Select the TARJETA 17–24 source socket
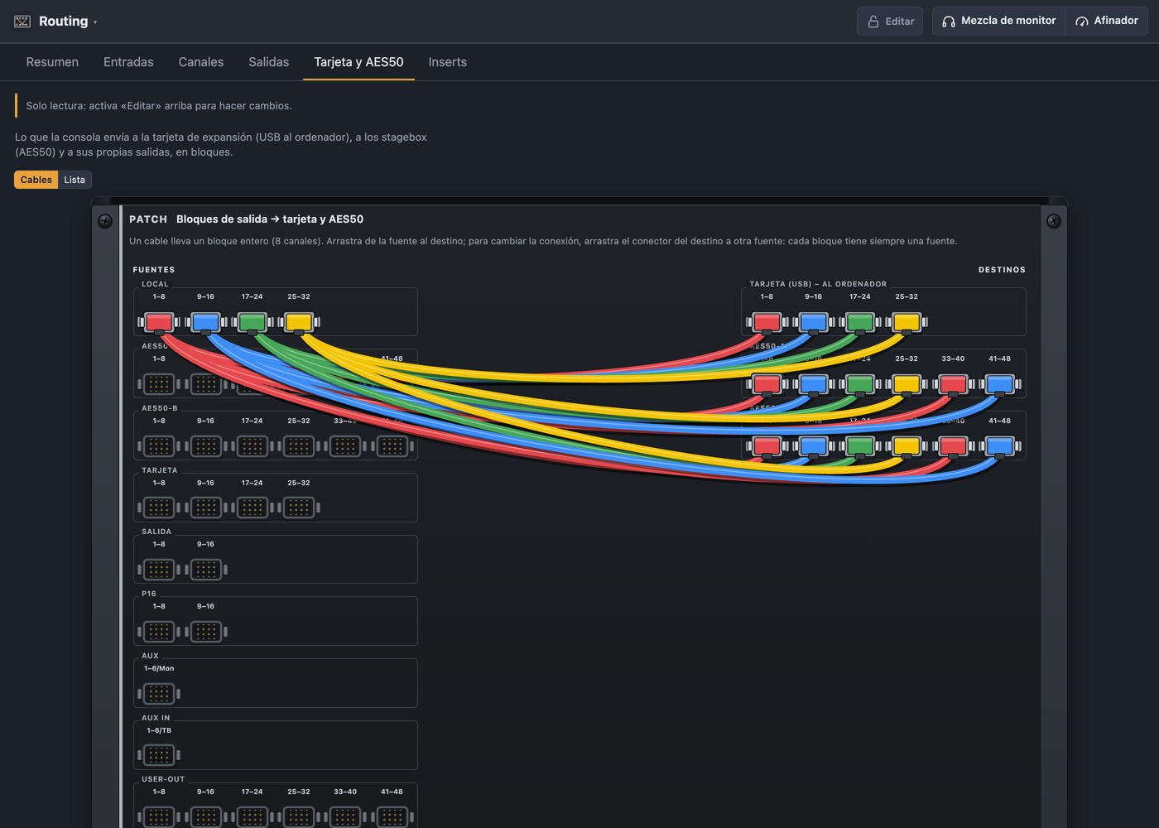1159x828 pixels. 252,508
